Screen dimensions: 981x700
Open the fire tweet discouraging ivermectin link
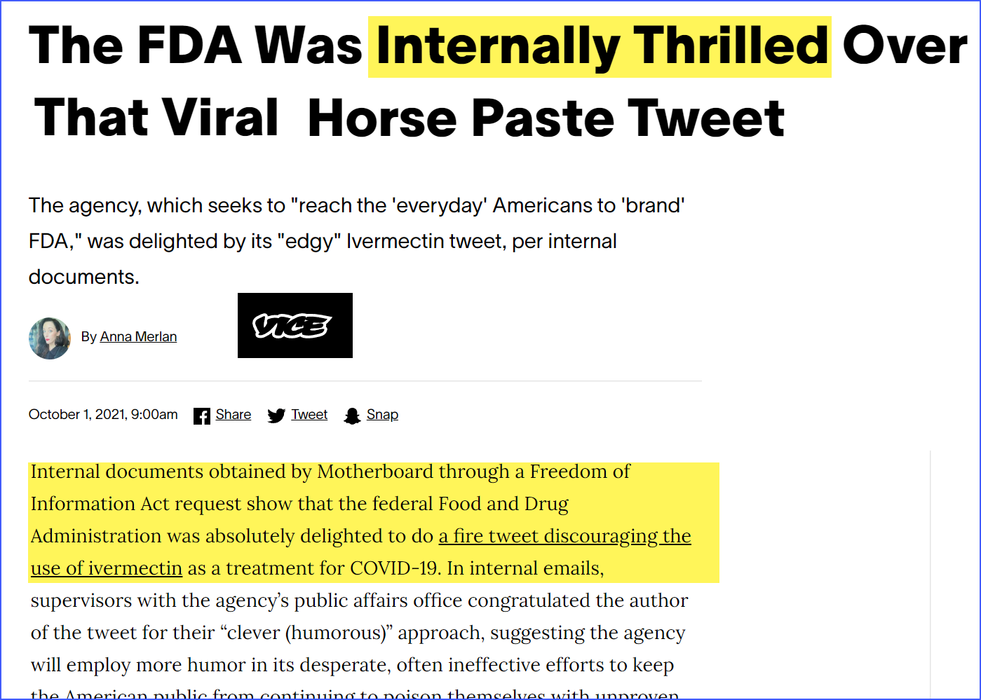coord(564,536)
